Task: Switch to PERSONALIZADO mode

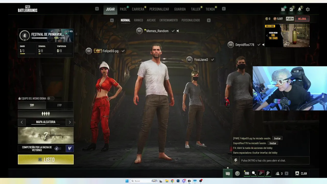Action: 191,20
